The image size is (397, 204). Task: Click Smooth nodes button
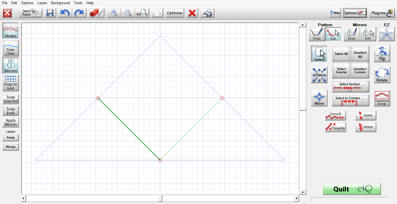click(336, 116)
